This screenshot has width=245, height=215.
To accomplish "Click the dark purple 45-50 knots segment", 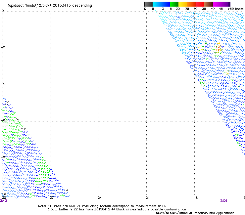I will [x=226, y=4].
